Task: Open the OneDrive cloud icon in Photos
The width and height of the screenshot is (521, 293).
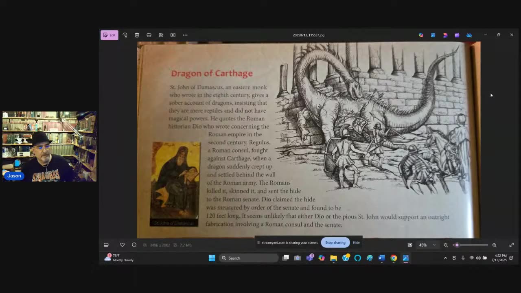Action: (x=469, y=35)
